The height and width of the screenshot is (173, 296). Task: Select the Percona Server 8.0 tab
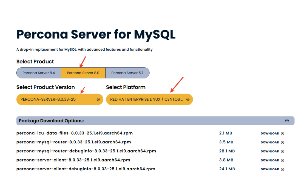(x=83, y=73)
